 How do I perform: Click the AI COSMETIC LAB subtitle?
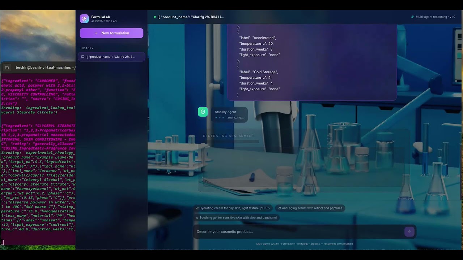coord(104,21)
